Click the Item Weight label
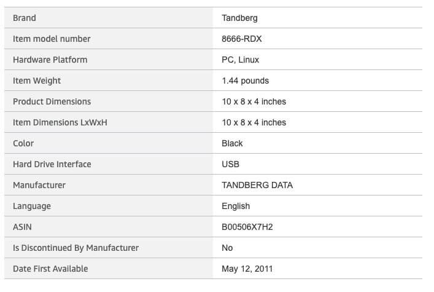434x292 pixels. tap(37, 81)
